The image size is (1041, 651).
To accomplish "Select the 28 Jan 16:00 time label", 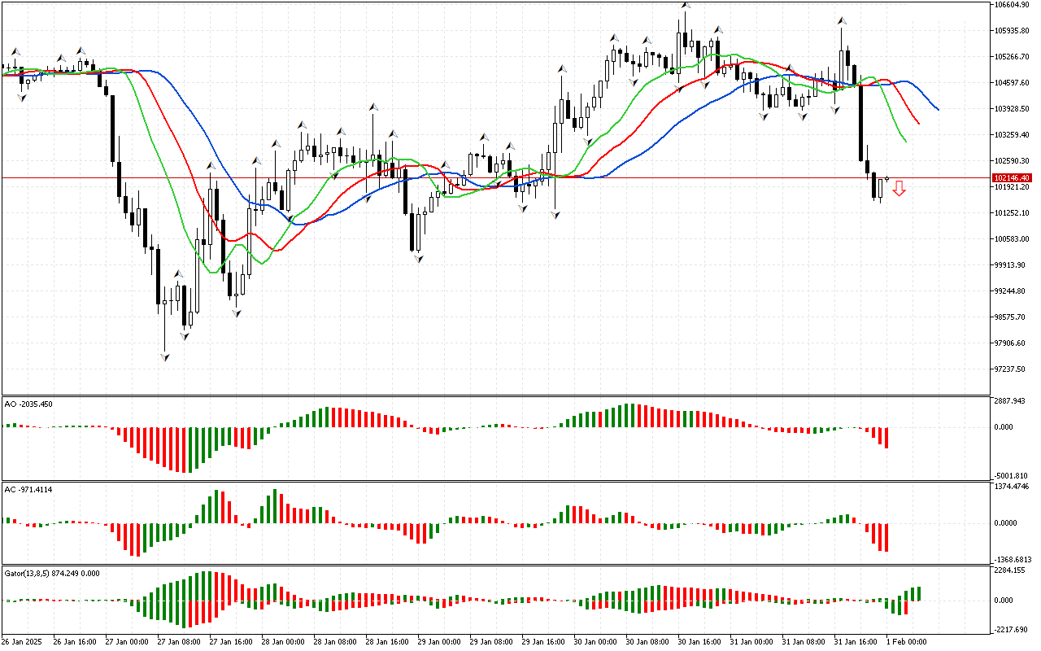I will click(x=385, y=642).
